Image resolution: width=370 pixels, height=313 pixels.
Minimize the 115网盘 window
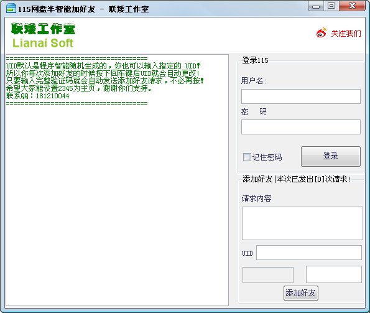point(316,6)
